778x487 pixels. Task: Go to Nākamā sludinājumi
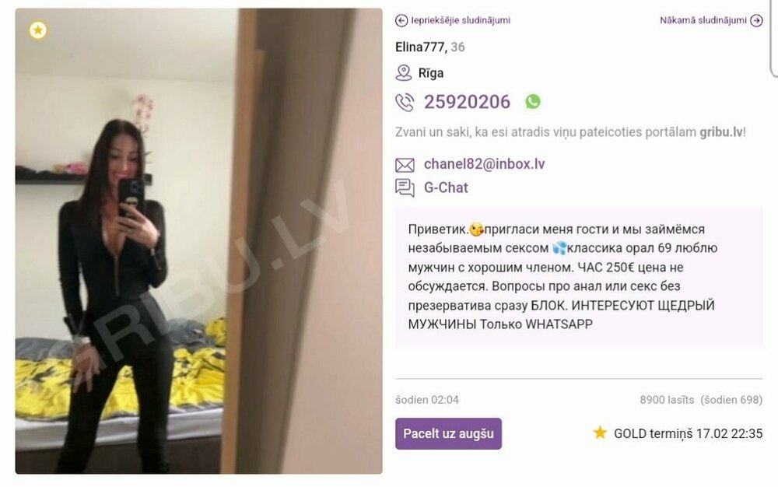[703, 20]
